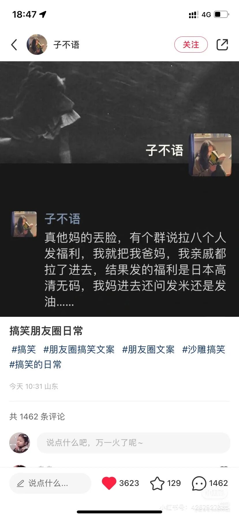The width and height of the screenshot is (239, 518).
Task: Open share icon in top bar
Action: pyautogui.click(x=222, y=45)
